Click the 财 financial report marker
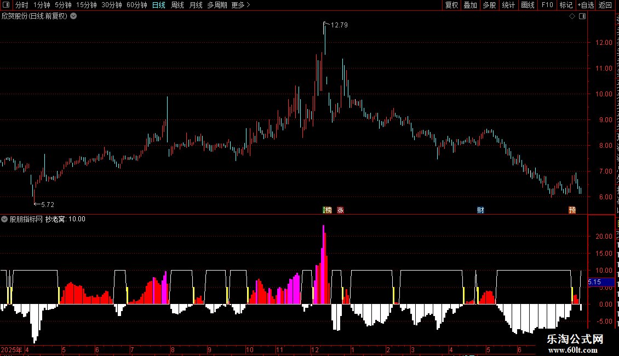 coord(480,210)
